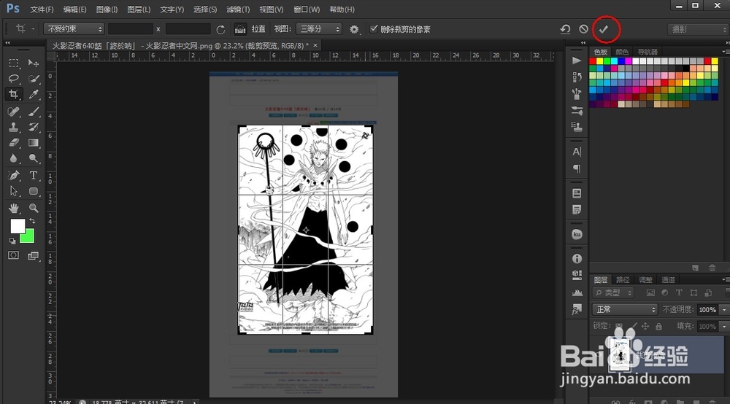Open the Character panel icon
This screenshot has height=404, width=730.
point(577,152)
